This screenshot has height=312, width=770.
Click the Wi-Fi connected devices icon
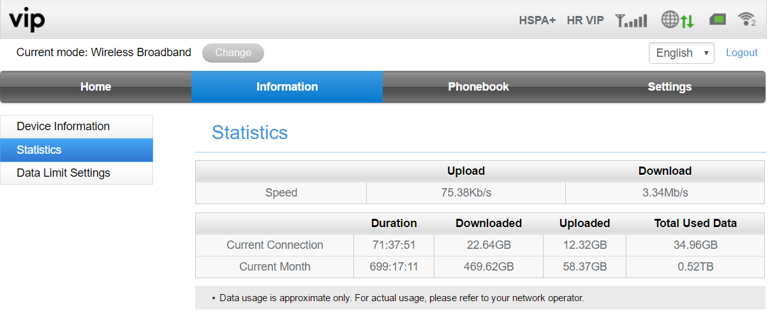[x=746, y=20]
